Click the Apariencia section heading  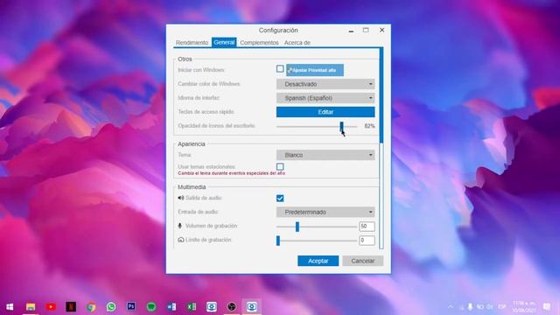click(x=192, y=143)
